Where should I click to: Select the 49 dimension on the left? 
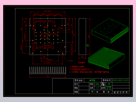pos(25,22)
